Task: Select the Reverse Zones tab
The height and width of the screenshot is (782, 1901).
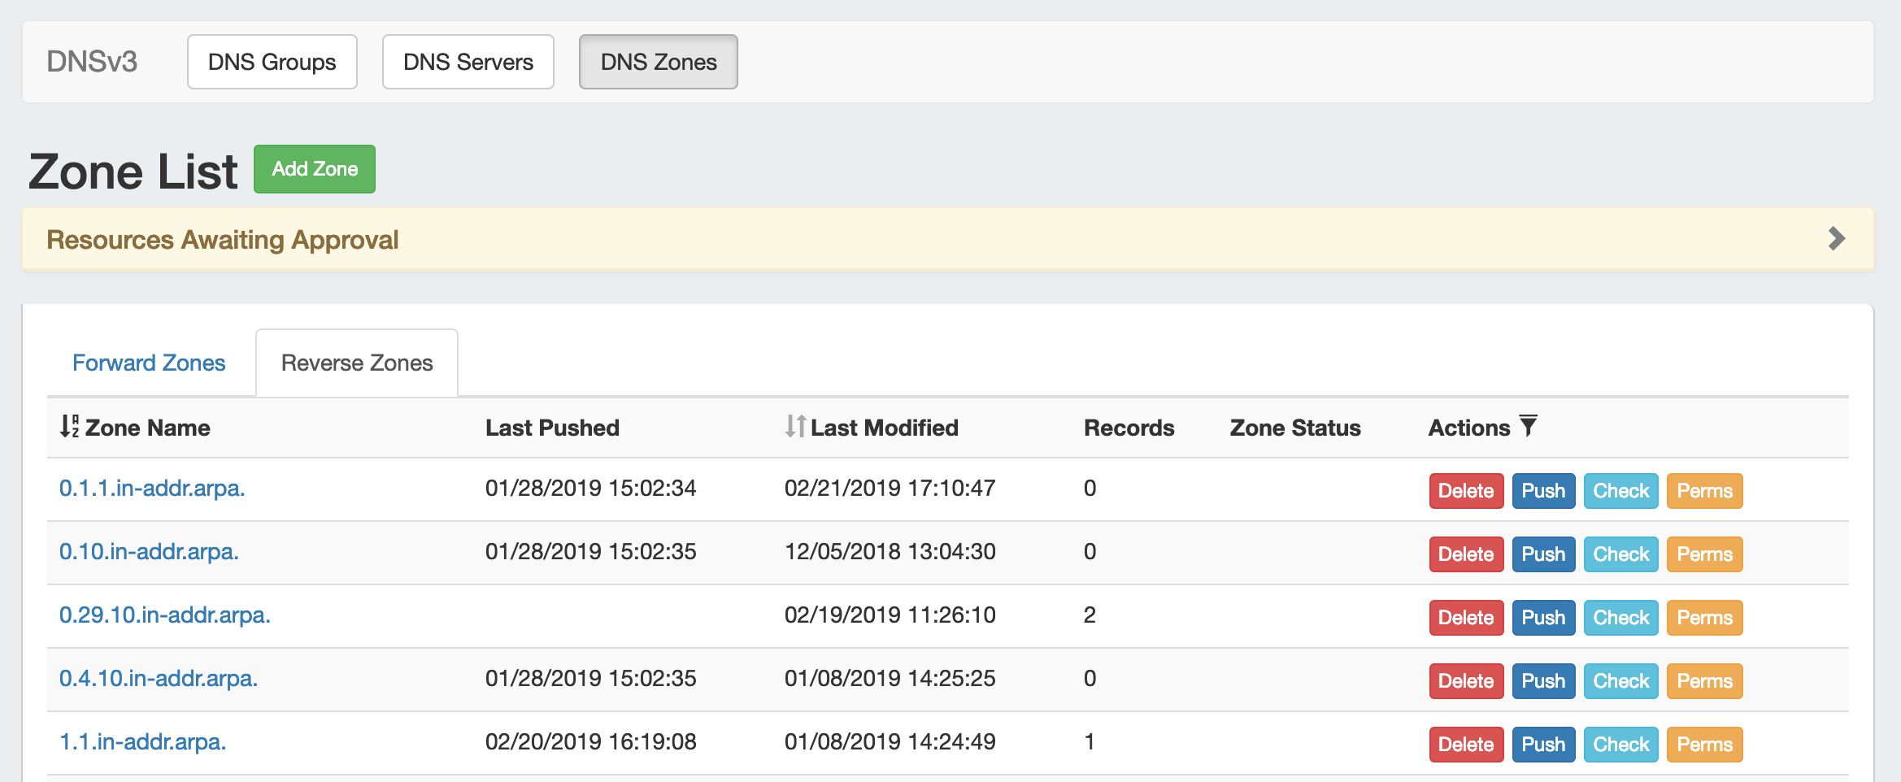Action: pyautogui.click(x=357, y=363)
